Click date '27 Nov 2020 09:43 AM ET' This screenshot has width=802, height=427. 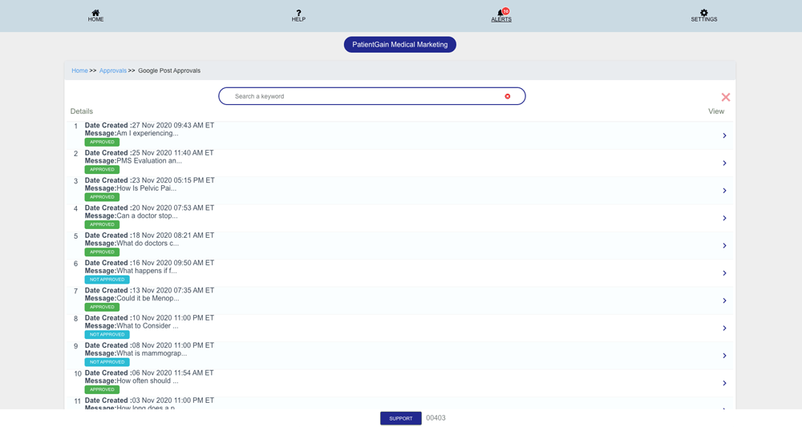coord(173,125)
